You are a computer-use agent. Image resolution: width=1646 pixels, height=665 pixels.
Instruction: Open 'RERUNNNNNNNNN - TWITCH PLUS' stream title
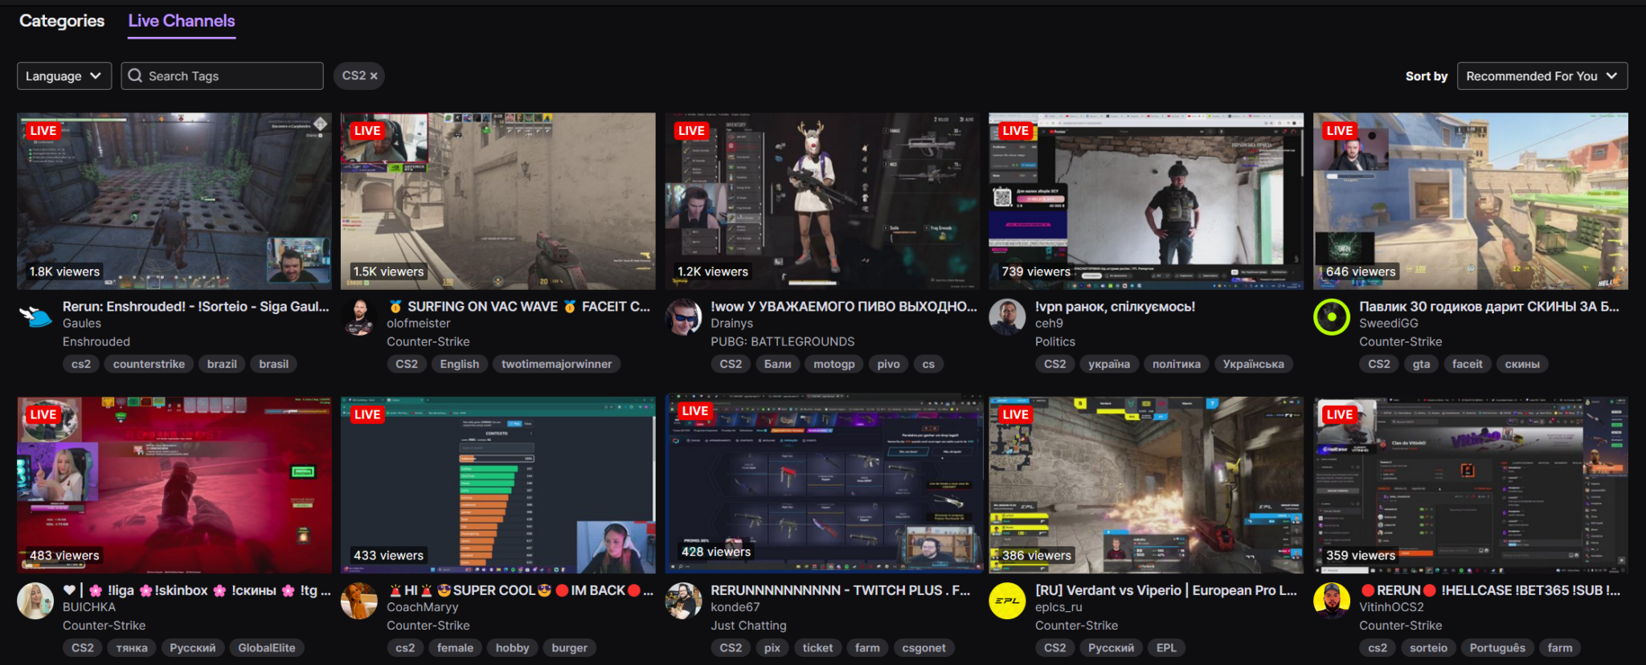841,590
